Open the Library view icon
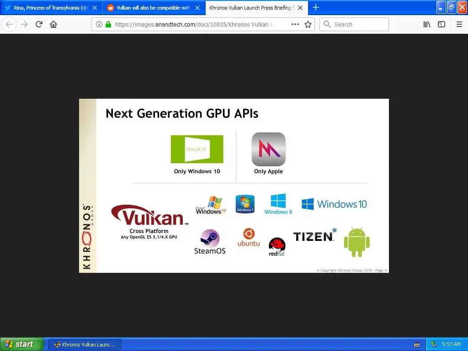The height and width of the screenshot is (351, 468). click(x=427, y=24)
